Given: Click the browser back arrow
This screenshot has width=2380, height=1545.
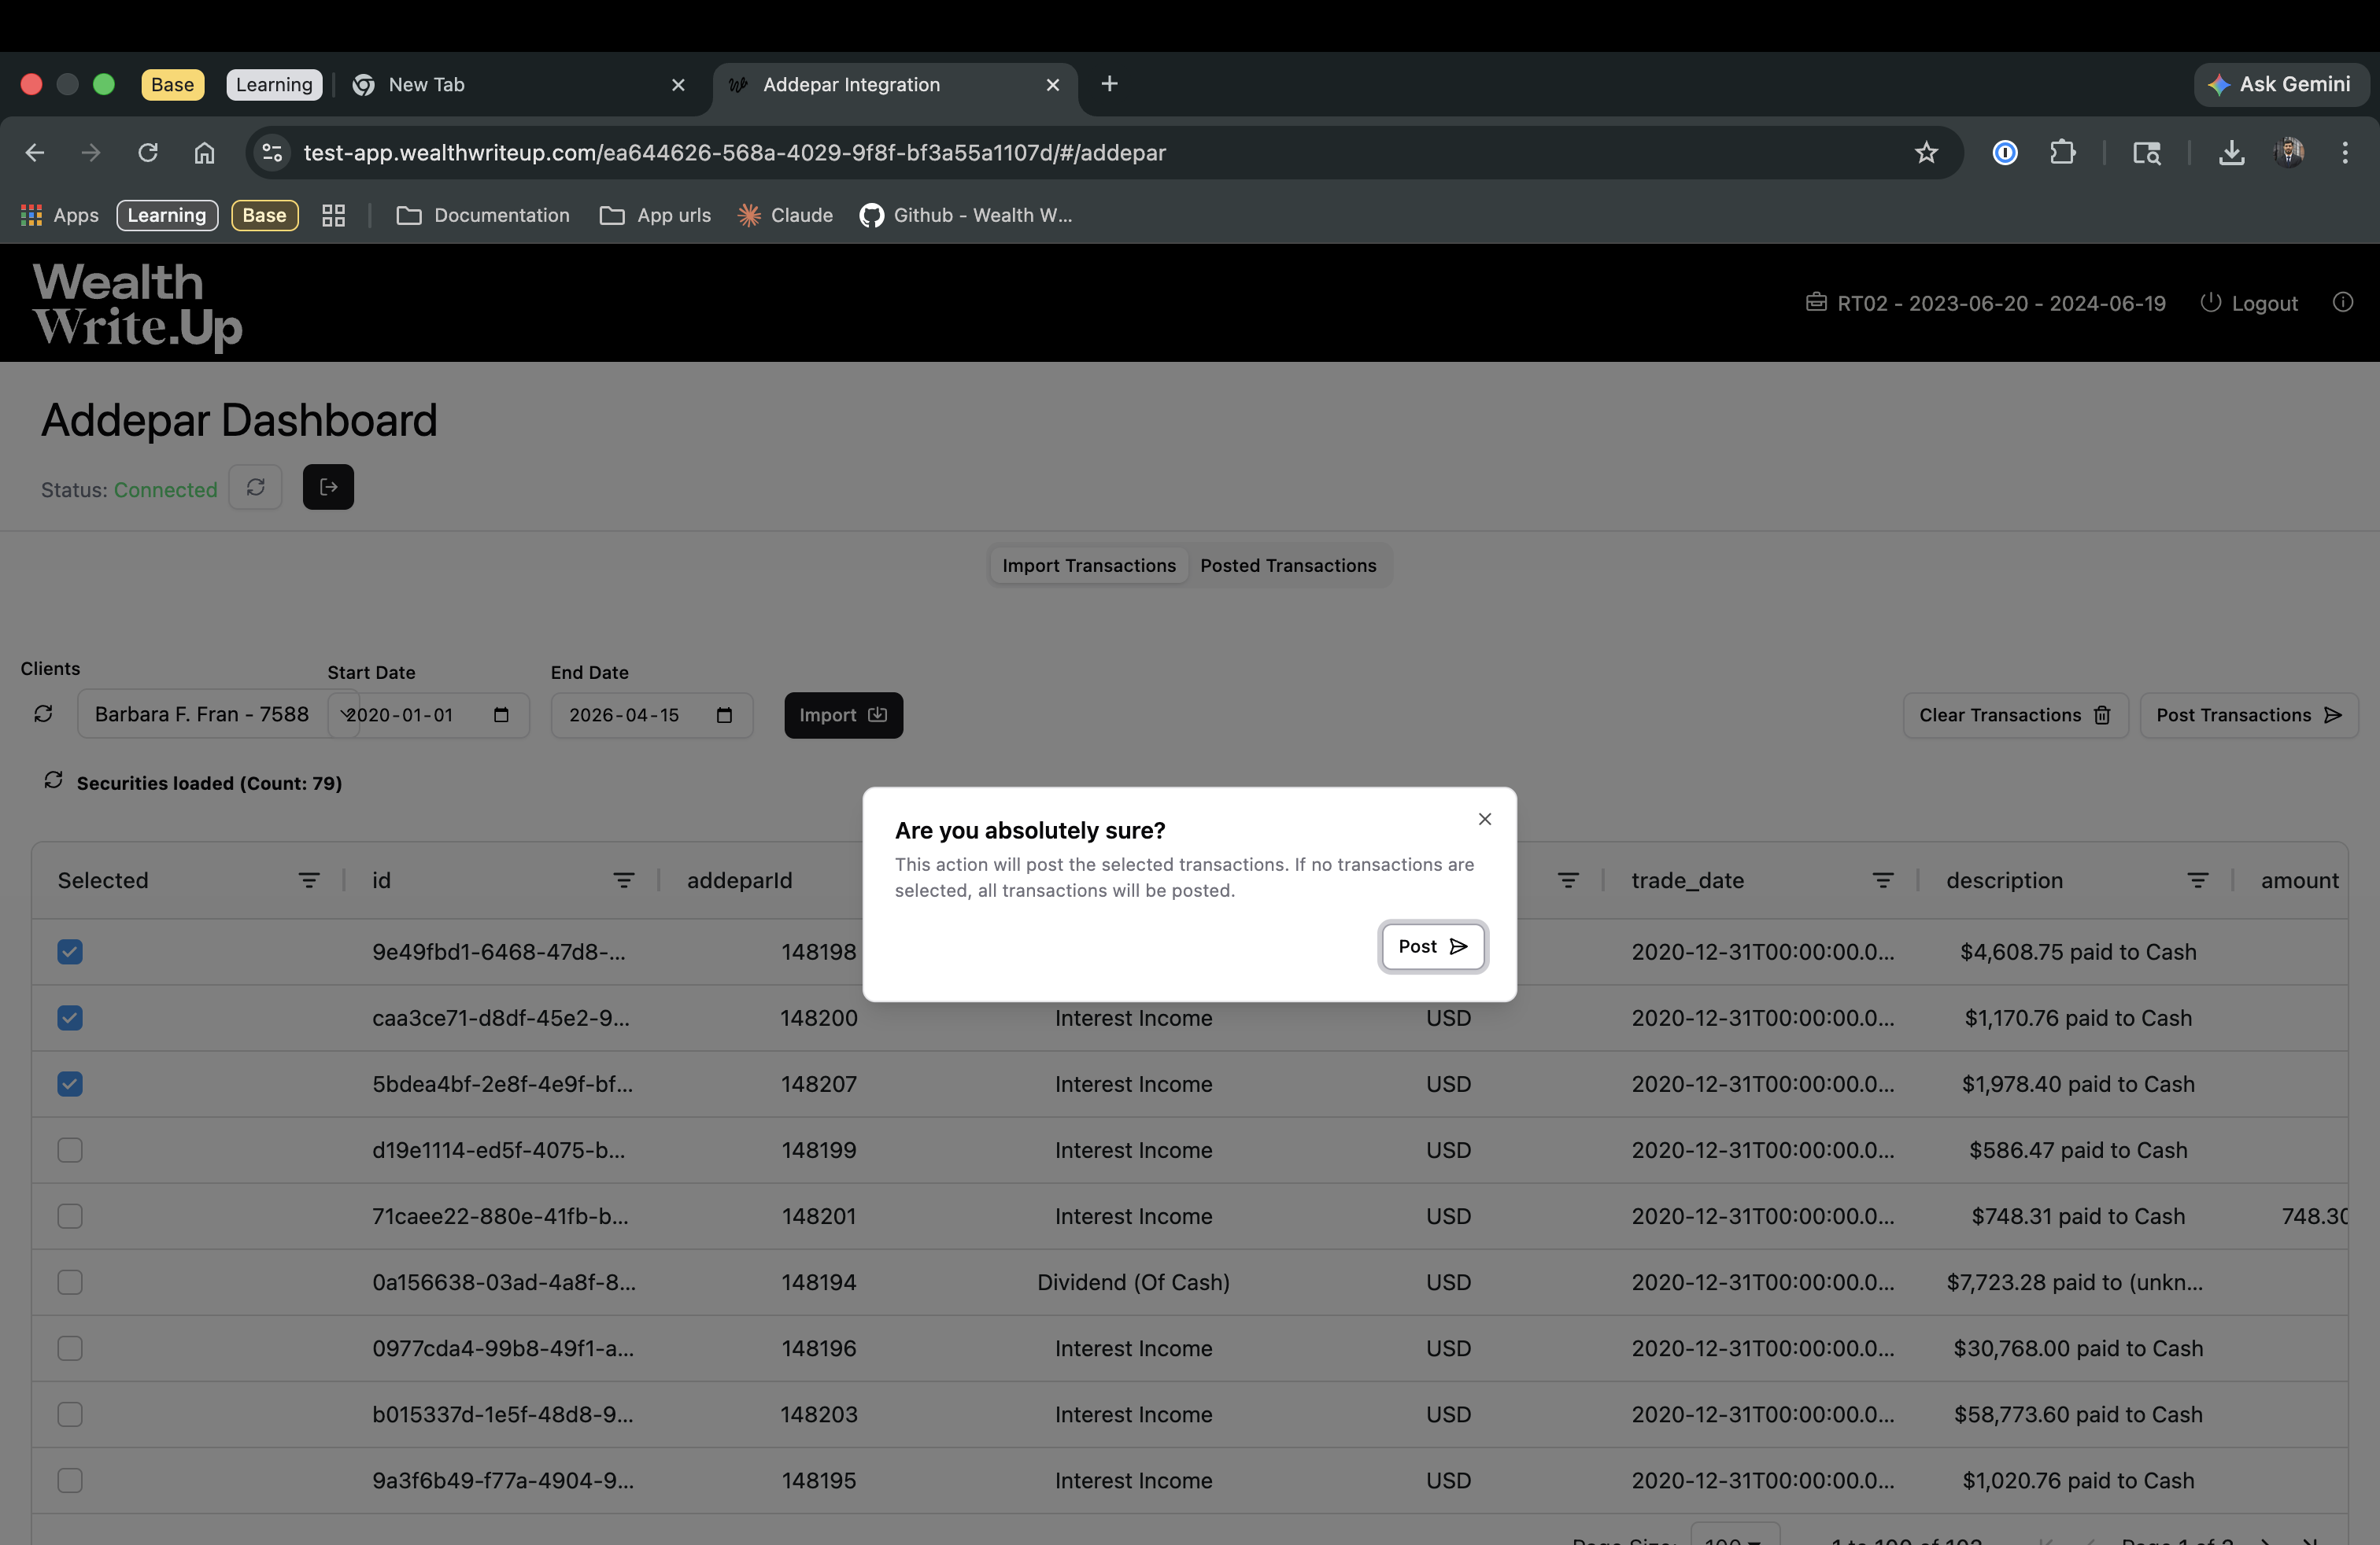Looking at the screenshot, I should (x=35, y=152).
